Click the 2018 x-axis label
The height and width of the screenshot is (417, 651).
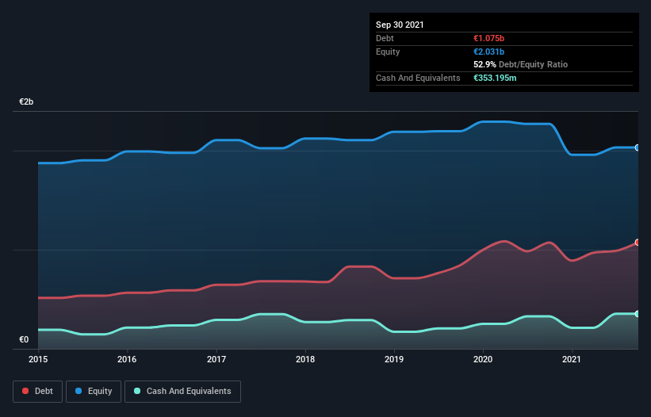305,359
